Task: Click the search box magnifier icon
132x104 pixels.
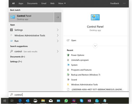Action: pos(11,95)
